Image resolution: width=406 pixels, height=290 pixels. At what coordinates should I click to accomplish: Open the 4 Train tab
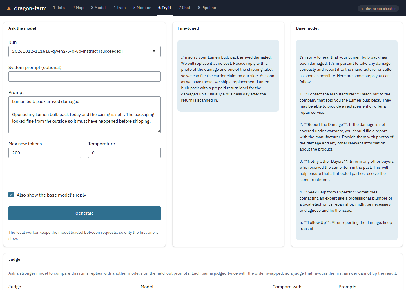119,8
